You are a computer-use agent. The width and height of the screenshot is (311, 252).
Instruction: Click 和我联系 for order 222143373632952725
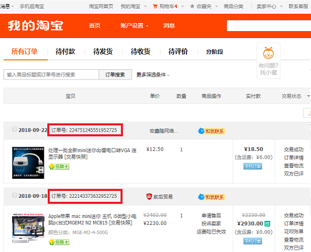pos(211,197)
